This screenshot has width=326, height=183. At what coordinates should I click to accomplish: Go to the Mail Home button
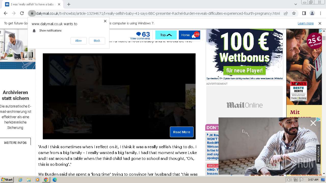point(189,35)
